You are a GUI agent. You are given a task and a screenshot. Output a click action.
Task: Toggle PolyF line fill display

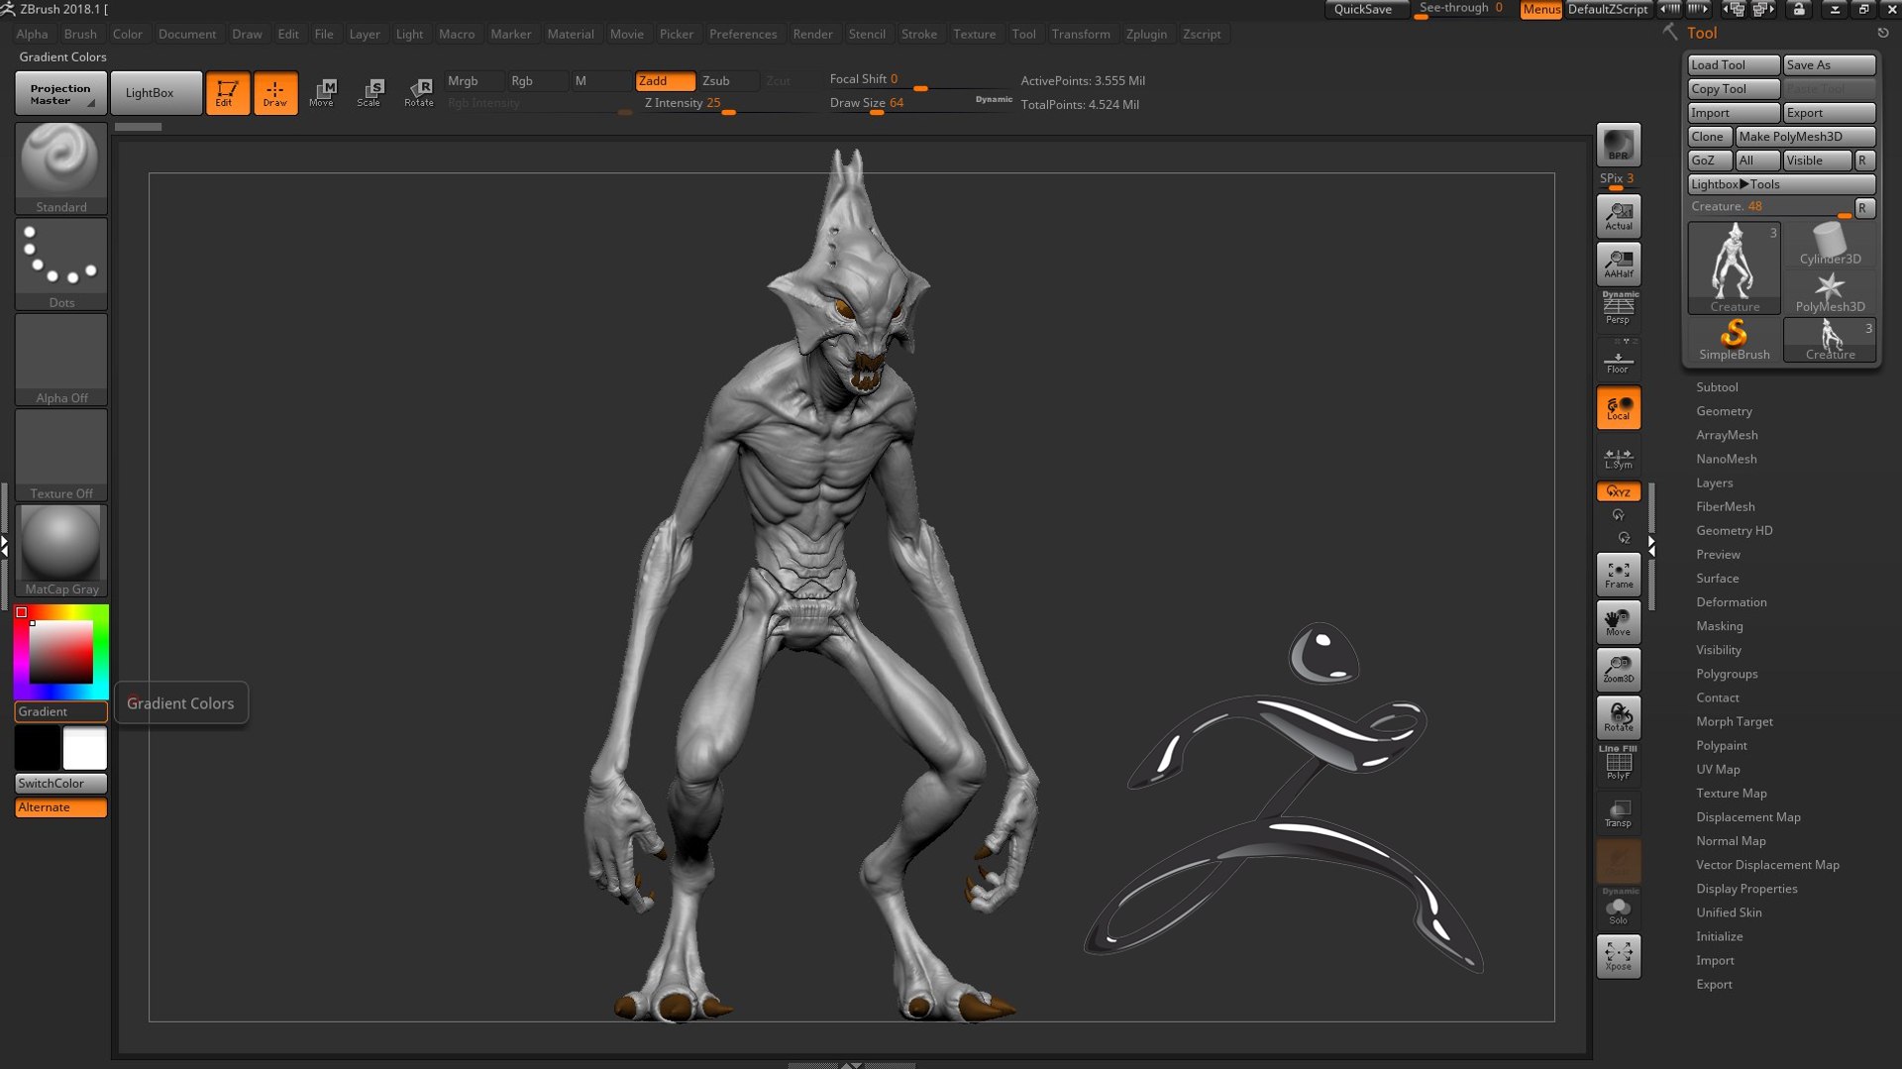point(1619,764)
